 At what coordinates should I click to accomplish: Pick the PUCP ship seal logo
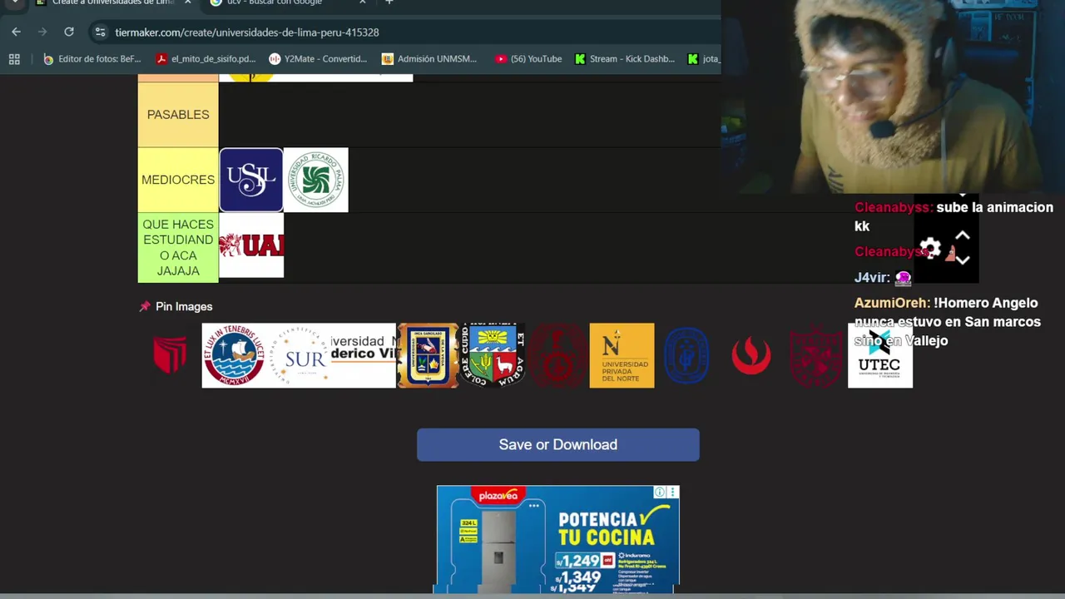coord(234,355)
